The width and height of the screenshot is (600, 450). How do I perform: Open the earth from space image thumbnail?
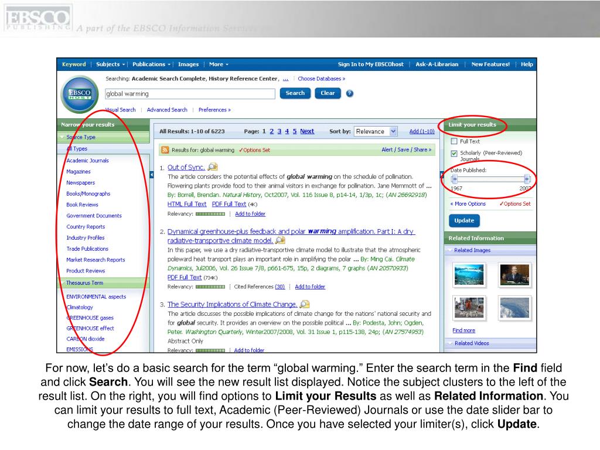click(x=514, y=308)
